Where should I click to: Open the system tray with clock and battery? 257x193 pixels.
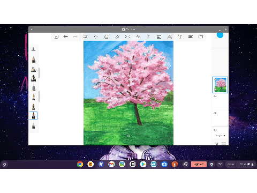(247, 164)
